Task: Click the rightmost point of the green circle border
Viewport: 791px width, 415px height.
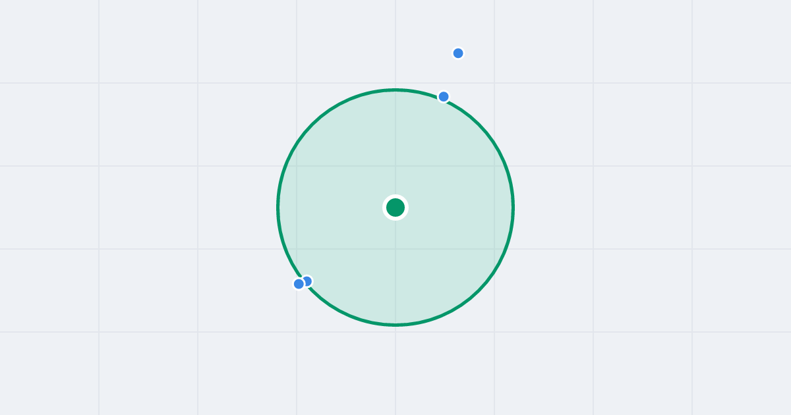Action: (513, 207)
